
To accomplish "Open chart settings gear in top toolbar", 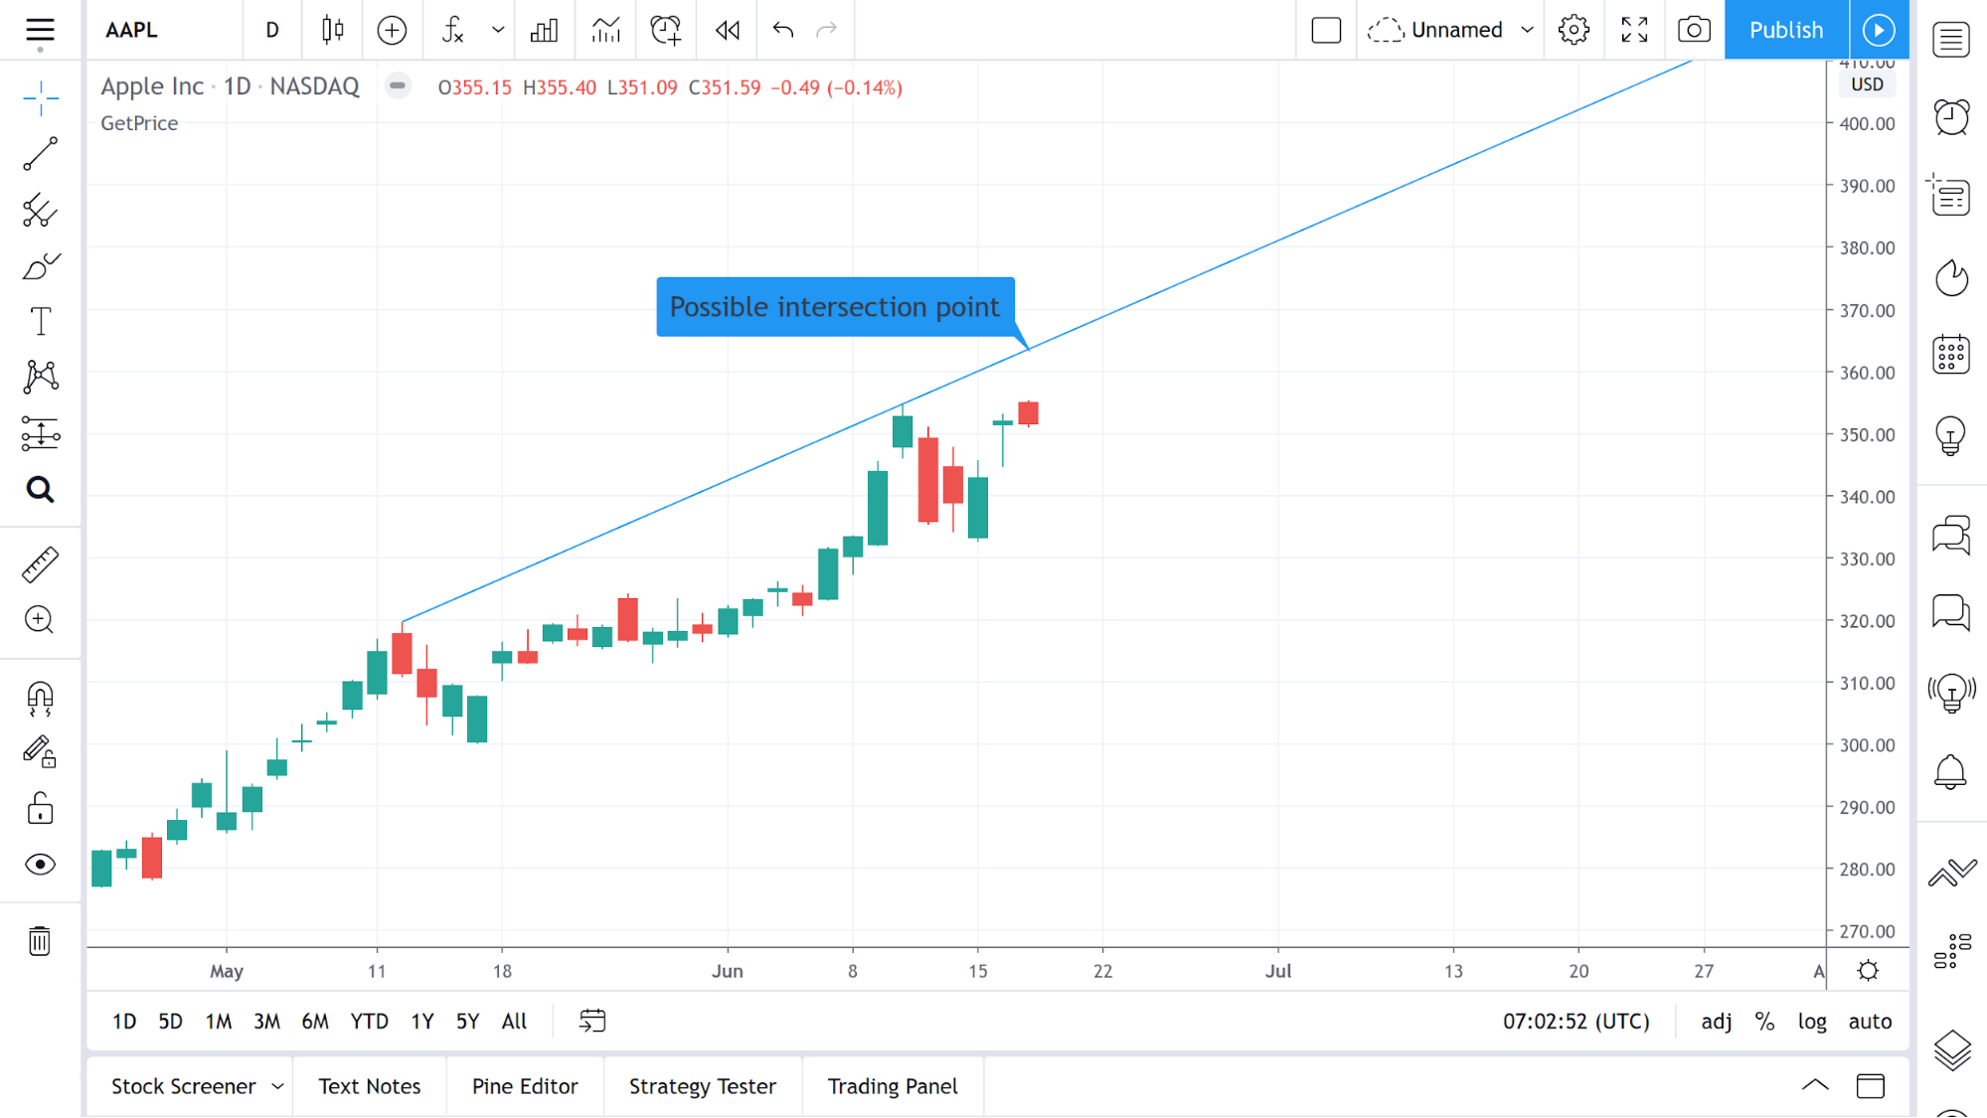I will pos(1573,30).
